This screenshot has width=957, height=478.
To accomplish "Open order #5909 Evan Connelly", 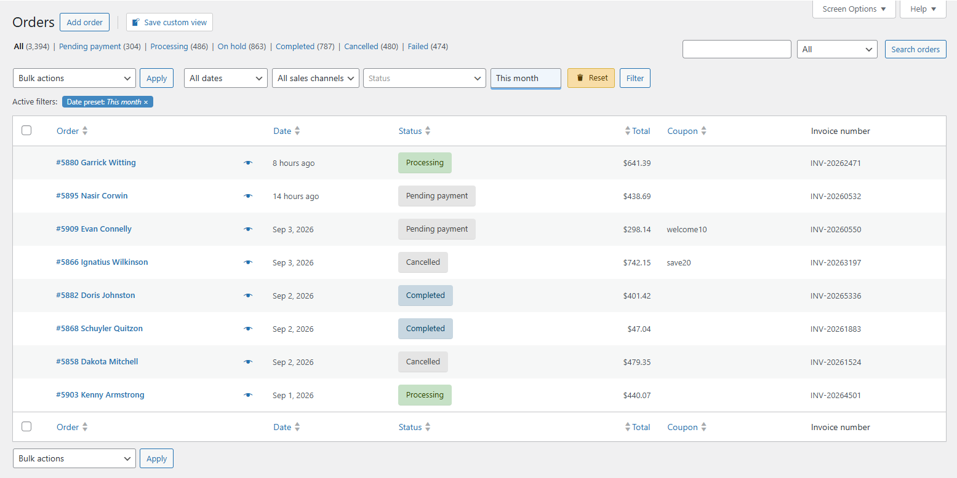I will coord(94,229).
